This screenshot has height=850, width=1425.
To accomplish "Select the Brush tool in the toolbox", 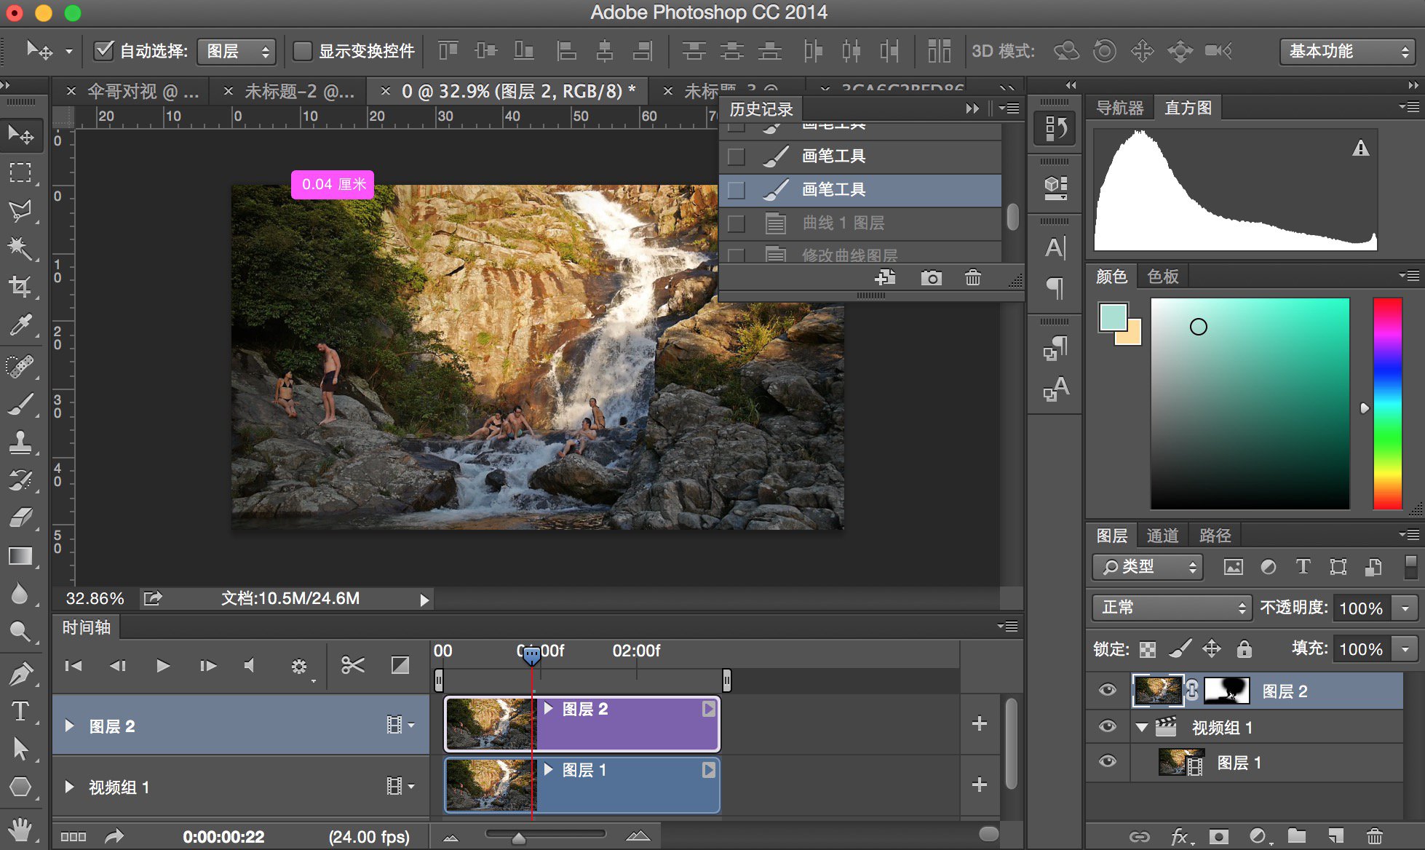I will tap(20, 403).
